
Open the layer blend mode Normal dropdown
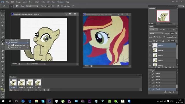click(x=156, y=34)
